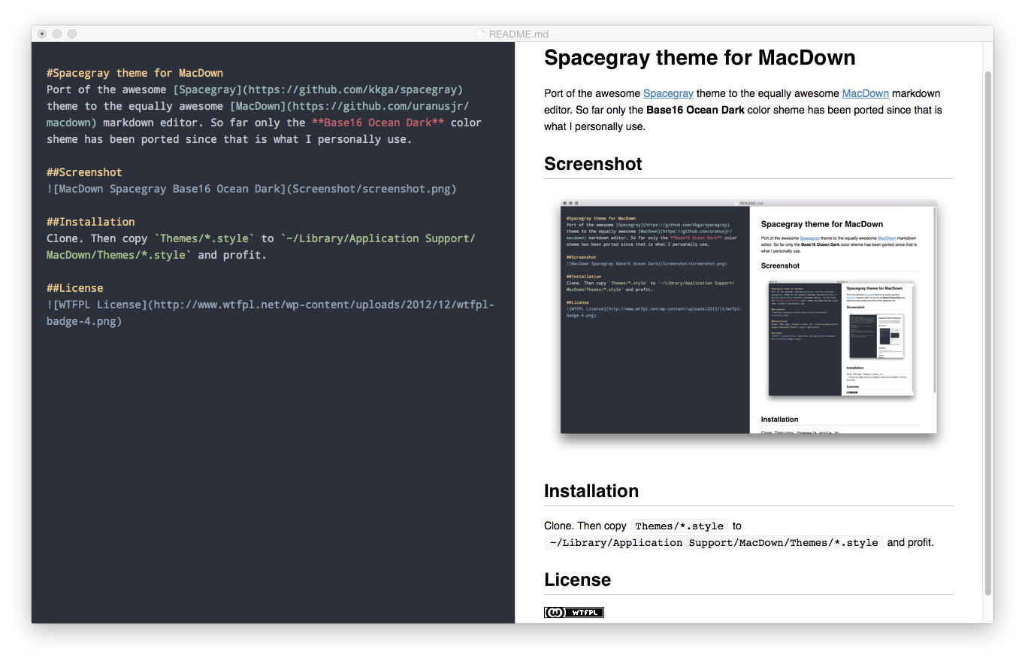Click the '![WTFPL License]' markup line in editor
This screenshot has height=661, width=1025.
point(271,313)
